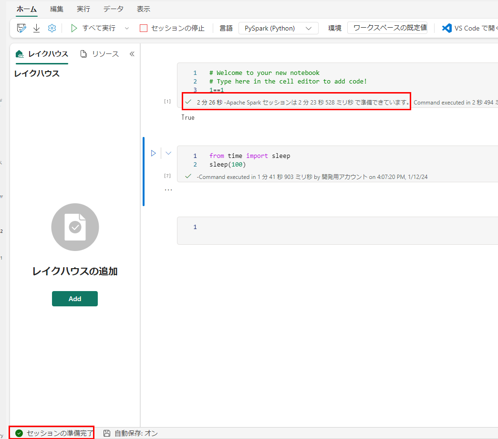Viewport: 498px width, 439px height.
Task: Click the セッションの準備完了 status indicator
Action: point(54,433)
